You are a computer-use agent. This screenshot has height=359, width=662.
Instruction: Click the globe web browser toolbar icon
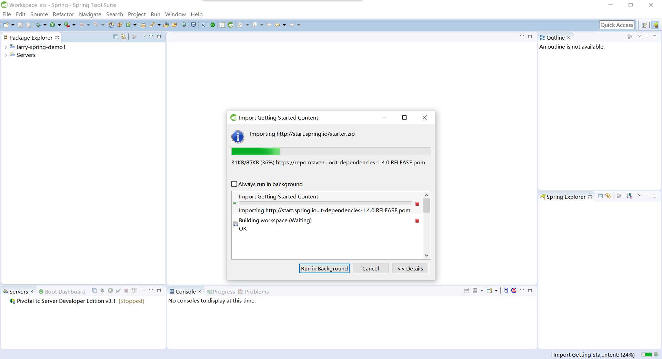(184, 25)
